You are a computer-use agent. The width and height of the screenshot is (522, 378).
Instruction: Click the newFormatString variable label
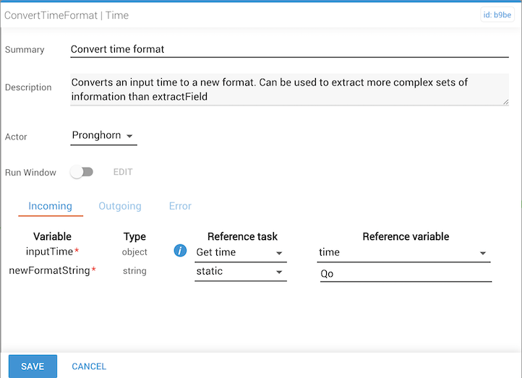pos(49,271)
